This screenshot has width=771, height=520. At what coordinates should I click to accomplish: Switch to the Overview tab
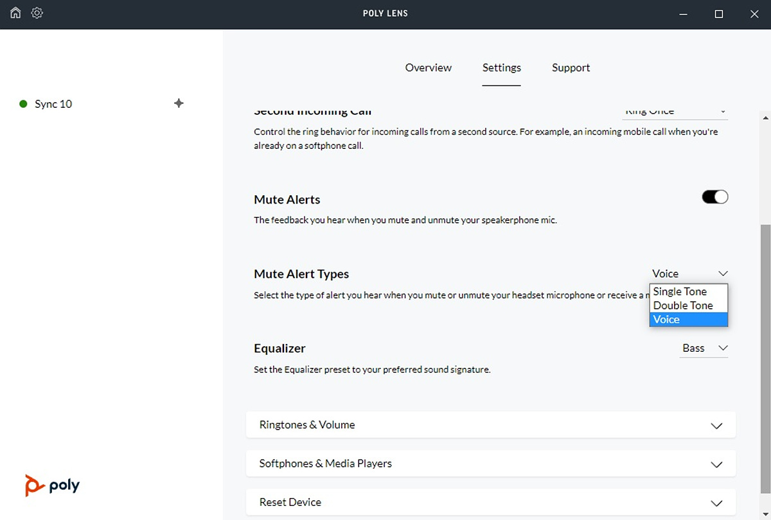[428, 67]
